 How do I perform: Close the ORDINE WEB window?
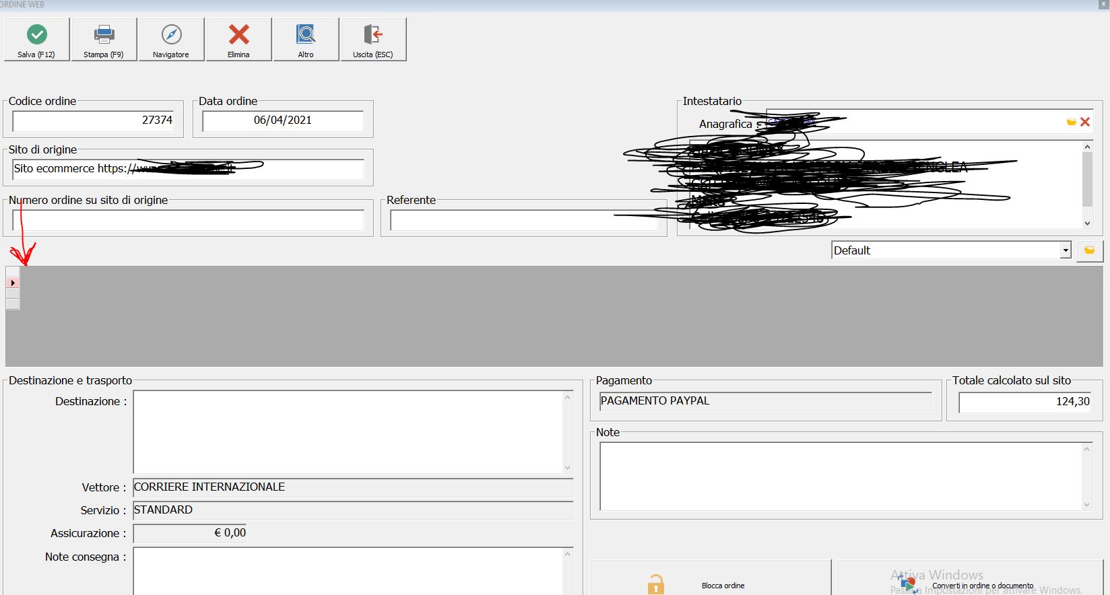click(x=1104, y=4)
